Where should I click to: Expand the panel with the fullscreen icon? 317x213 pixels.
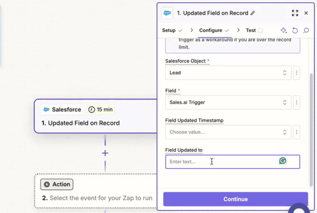coord(295,13)
